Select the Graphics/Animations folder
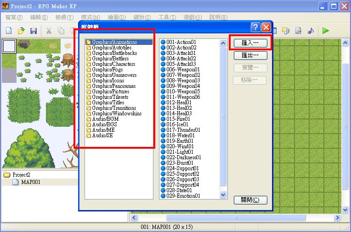 [x=119, y=42]
